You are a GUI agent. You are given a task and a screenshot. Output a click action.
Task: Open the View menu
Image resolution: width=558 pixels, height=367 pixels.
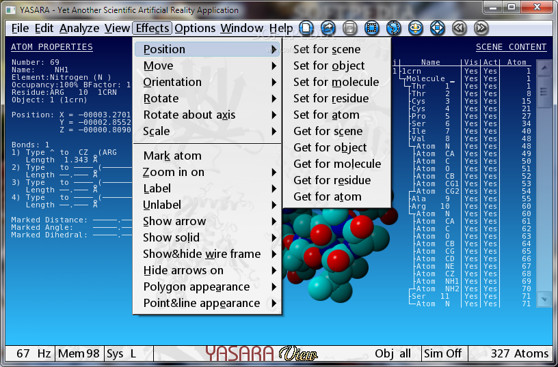pyautogui.click(x=117, y=28)
